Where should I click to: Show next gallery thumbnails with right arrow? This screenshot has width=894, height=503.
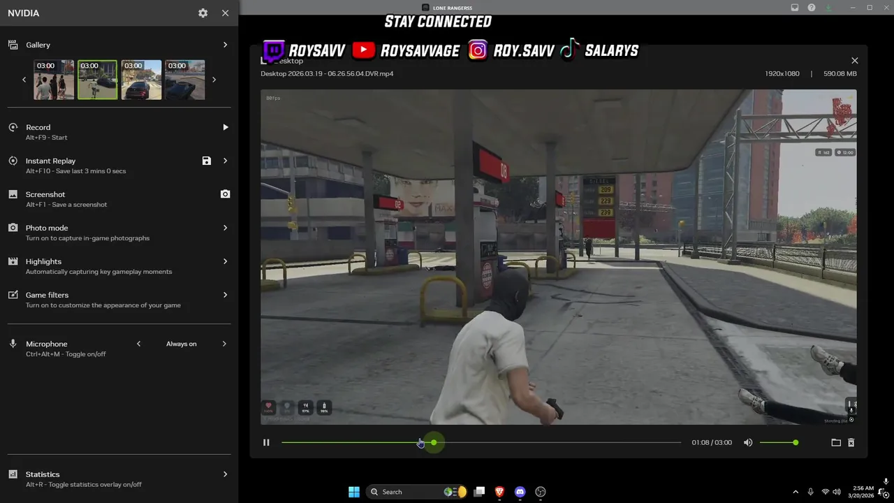(214, 80)
